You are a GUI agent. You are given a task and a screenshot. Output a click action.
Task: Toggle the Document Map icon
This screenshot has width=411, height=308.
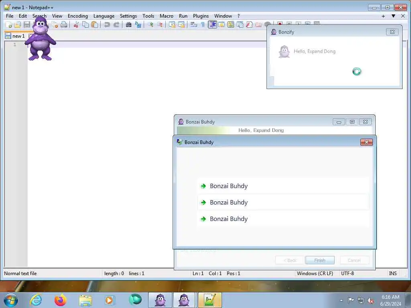point(231,24)
